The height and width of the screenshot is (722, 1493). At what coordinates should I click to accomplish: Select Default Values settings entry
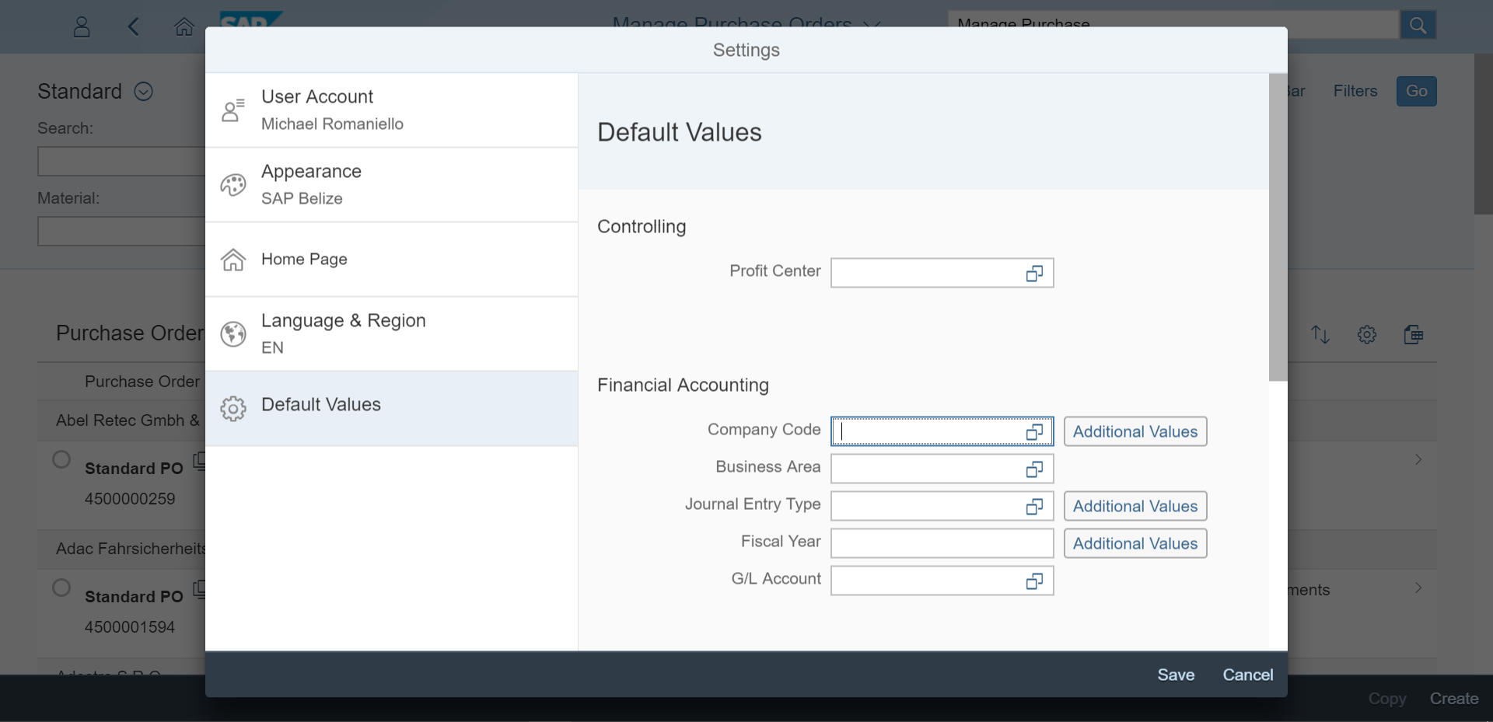point(391,409)
